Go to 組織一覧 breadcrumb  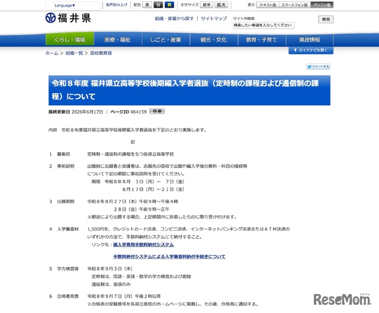point(74,53)
